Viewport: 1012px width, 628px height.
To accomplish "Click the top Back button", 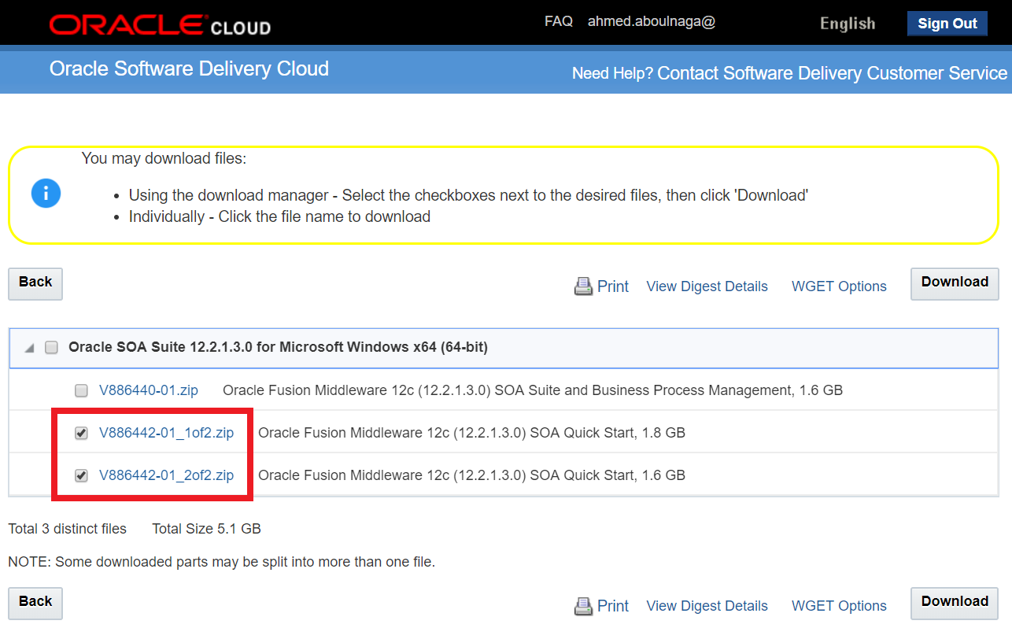I will click(x=35, y=283).
